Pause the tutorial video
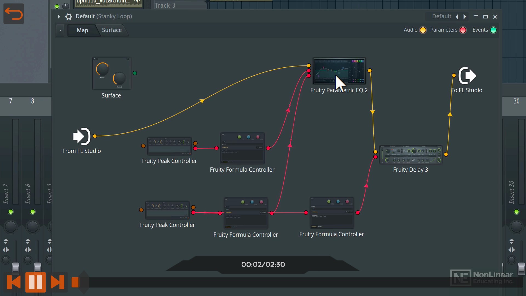Viewport: 526px width, 296px height. point(36,282)
